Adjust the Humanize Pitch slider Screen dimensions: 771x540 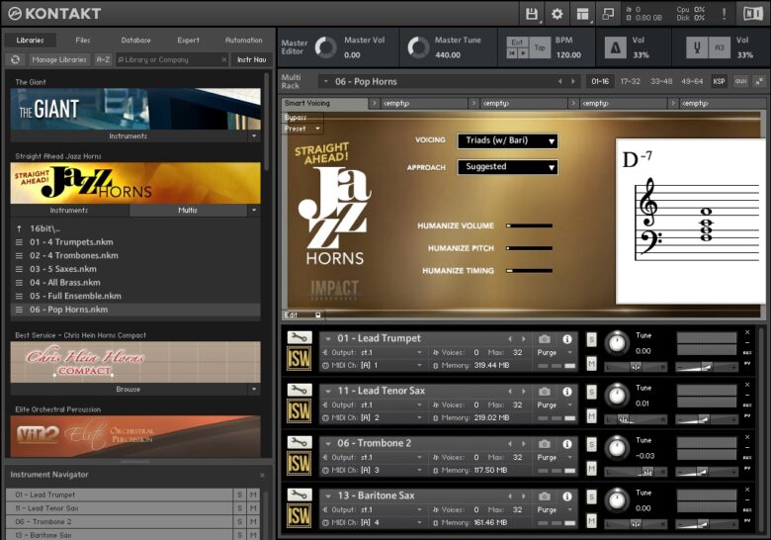(529, 248)
